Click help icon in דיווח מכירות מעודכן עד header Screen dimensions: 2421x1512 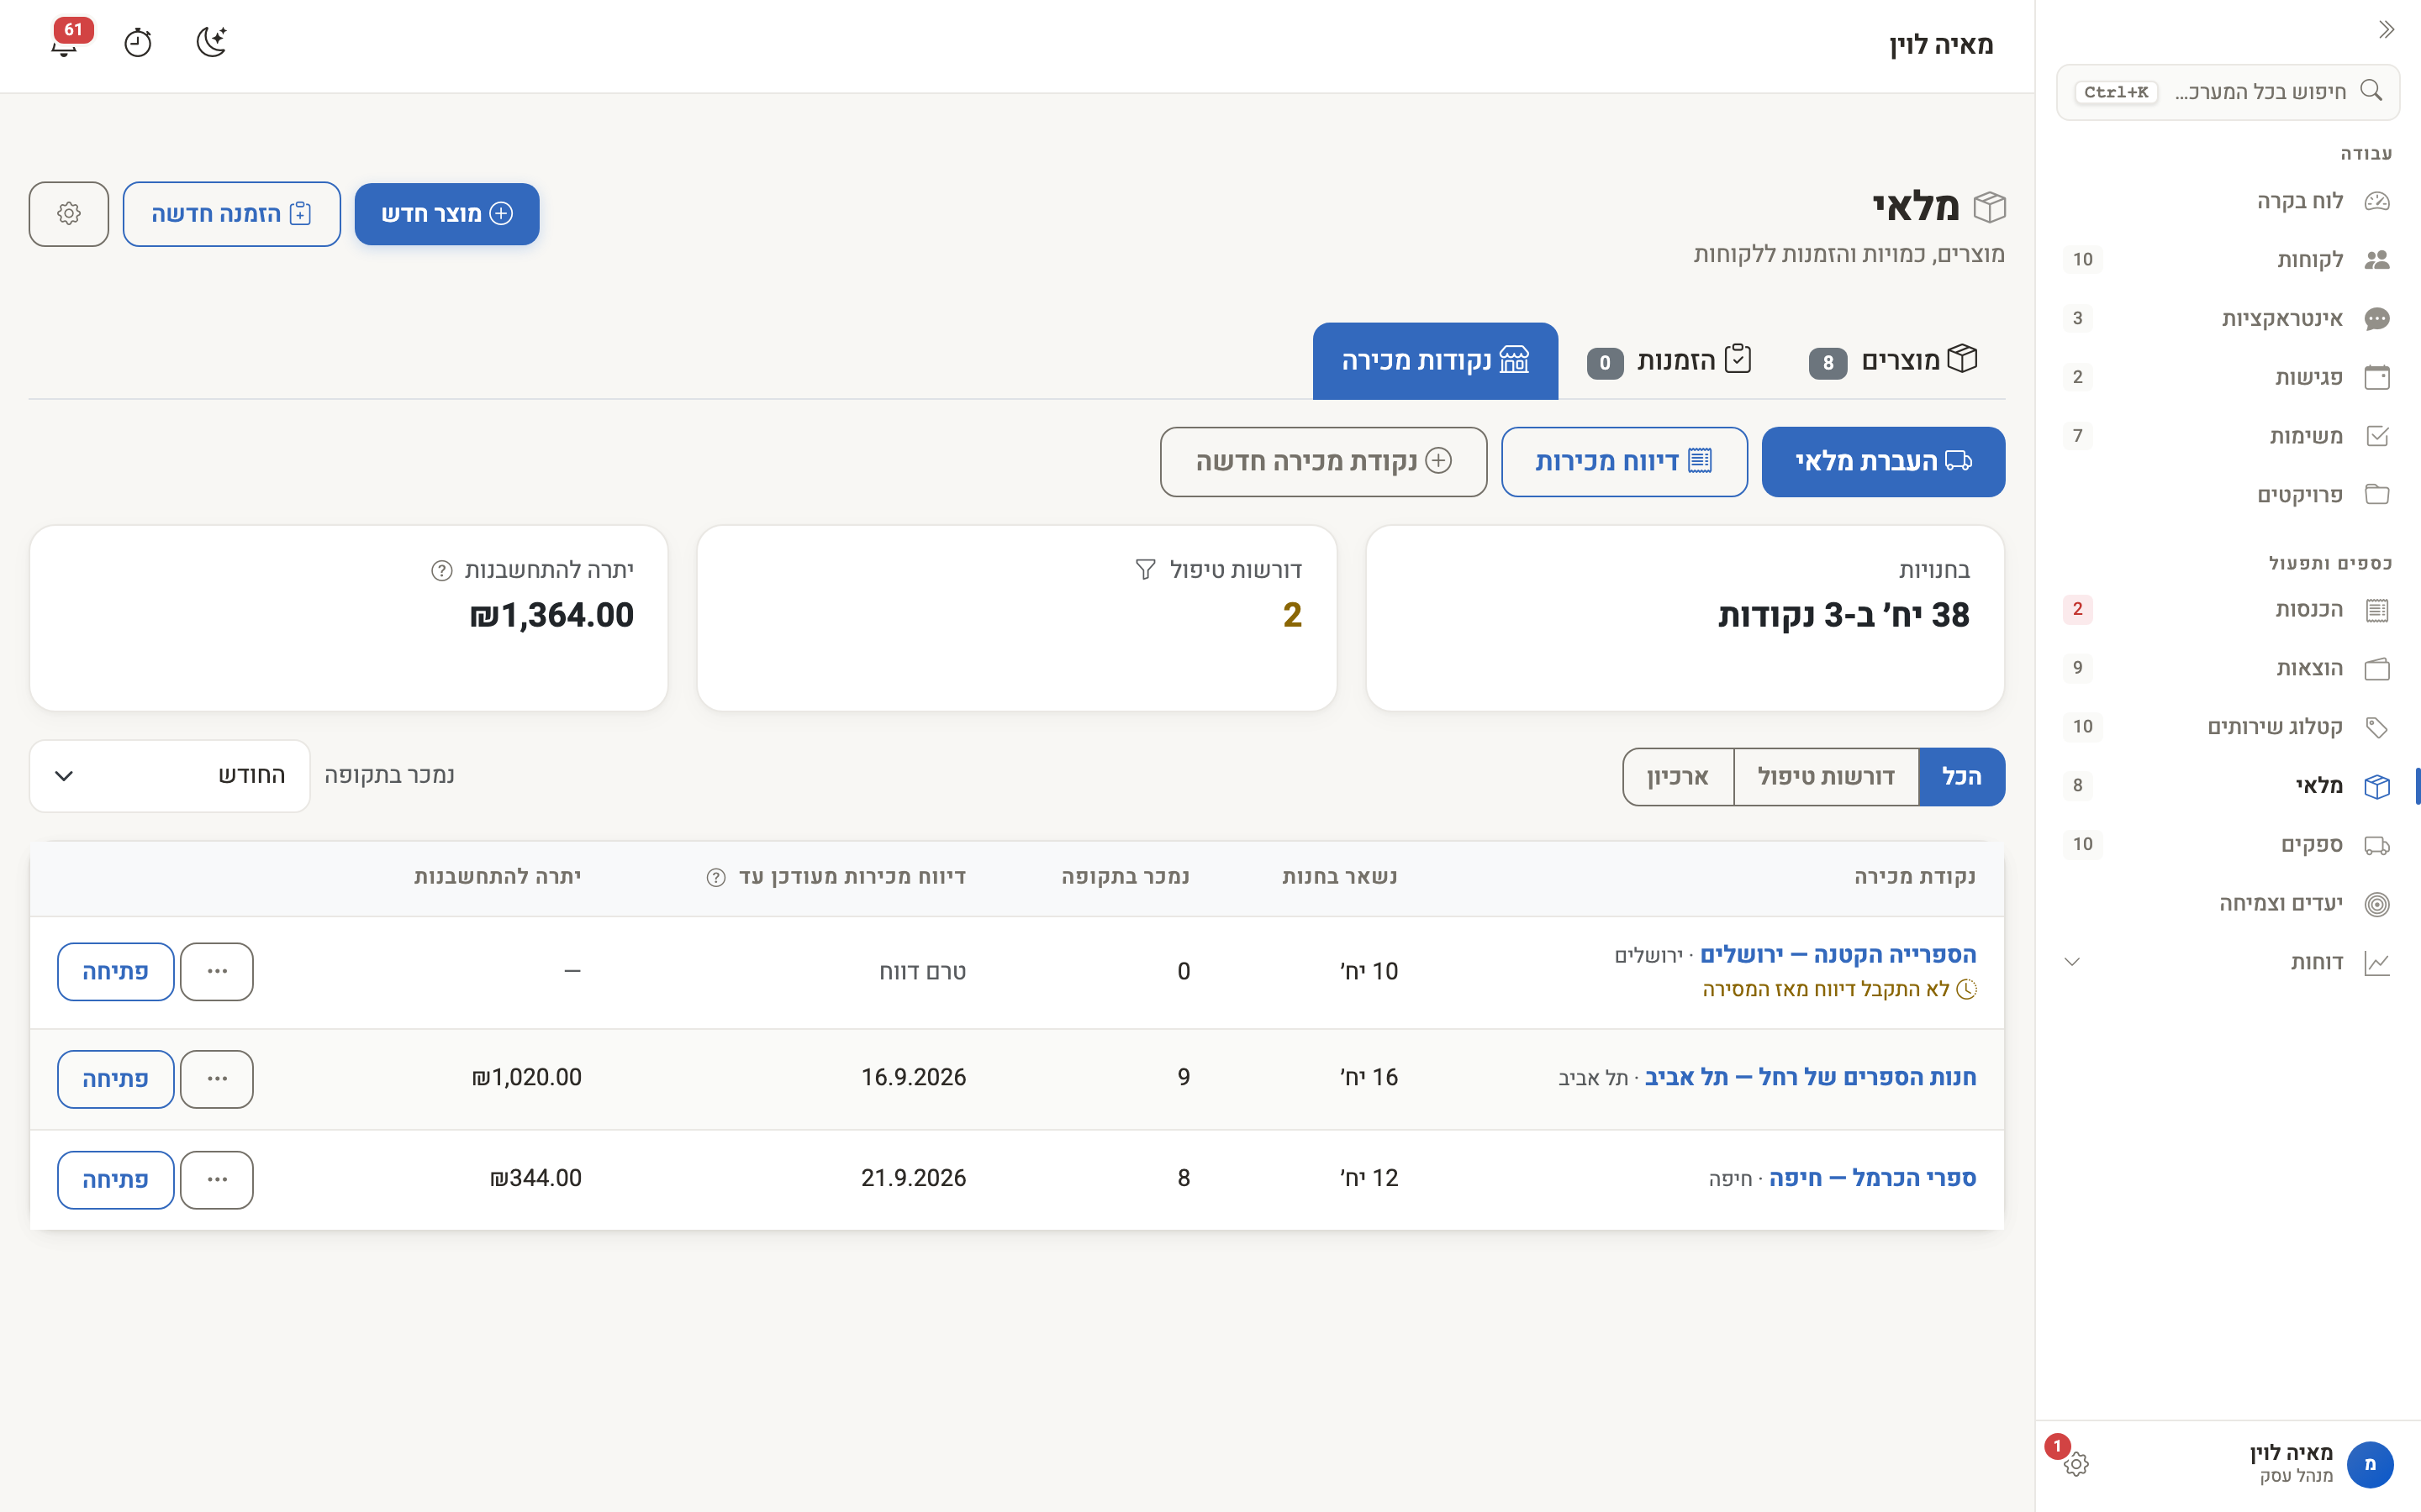click(716, 877)
